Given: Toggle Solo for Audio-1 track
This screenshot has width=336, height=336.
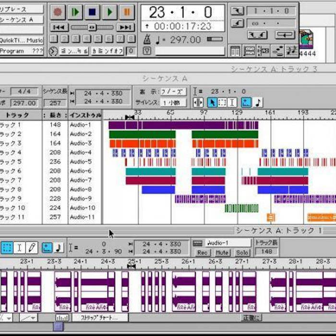Looking at the screenshot, I should [242, 252].
